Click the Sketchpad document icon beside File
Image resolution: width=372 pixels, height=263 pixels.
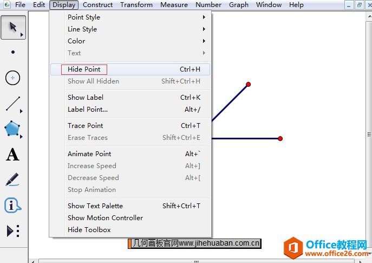click(7, 4)
